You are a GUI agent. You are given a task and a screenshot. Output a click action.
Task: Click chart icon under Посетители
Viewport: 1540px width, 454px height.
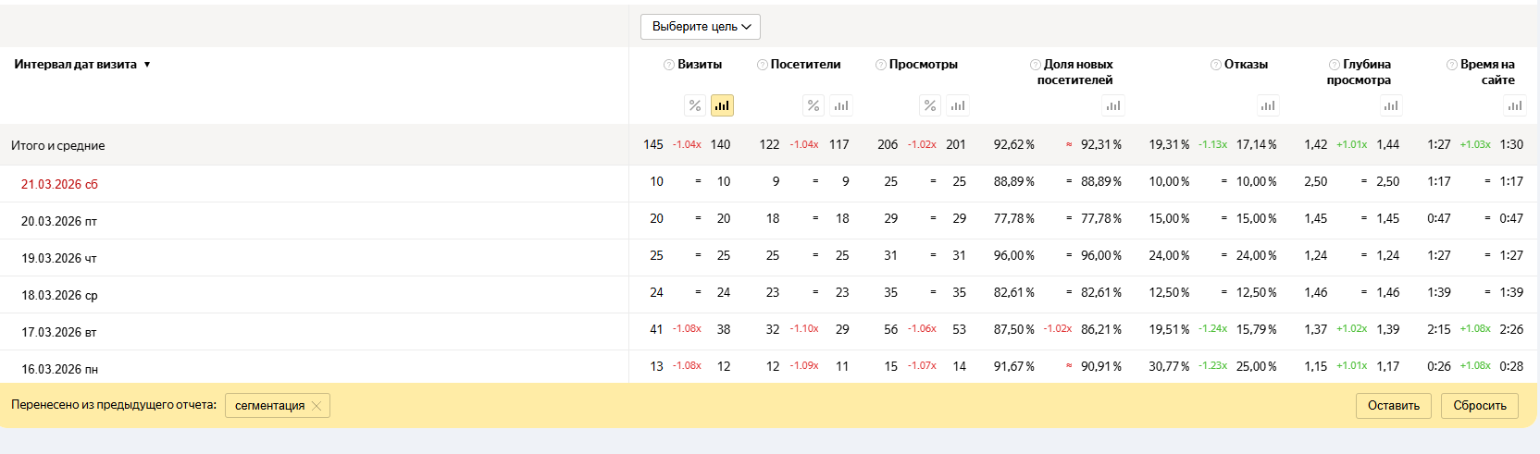tap(840, 105)
